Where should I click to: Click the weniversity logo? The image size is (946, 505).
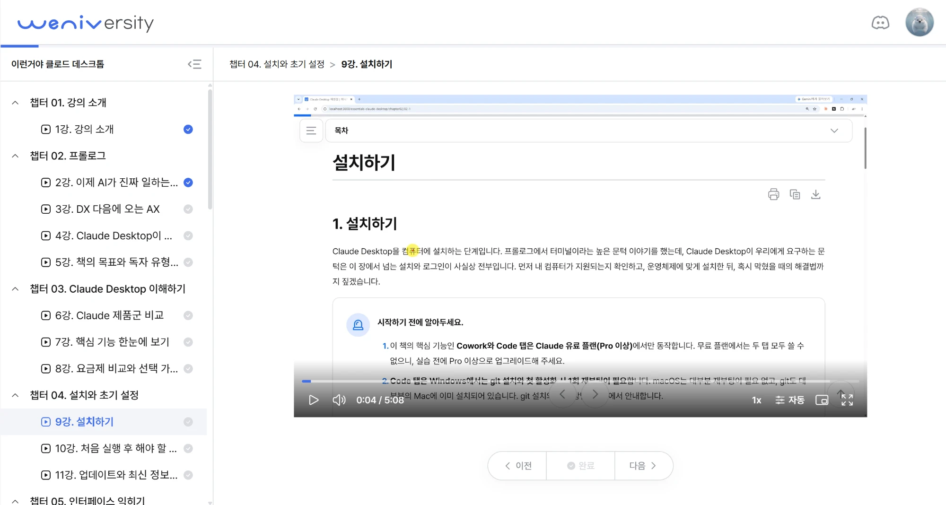(x=86, y=23)
